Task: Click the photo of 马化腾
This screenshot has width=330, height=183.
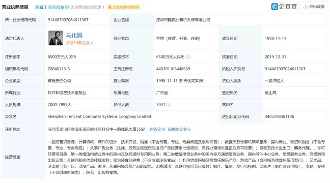Action: click(x=56, y=38)
